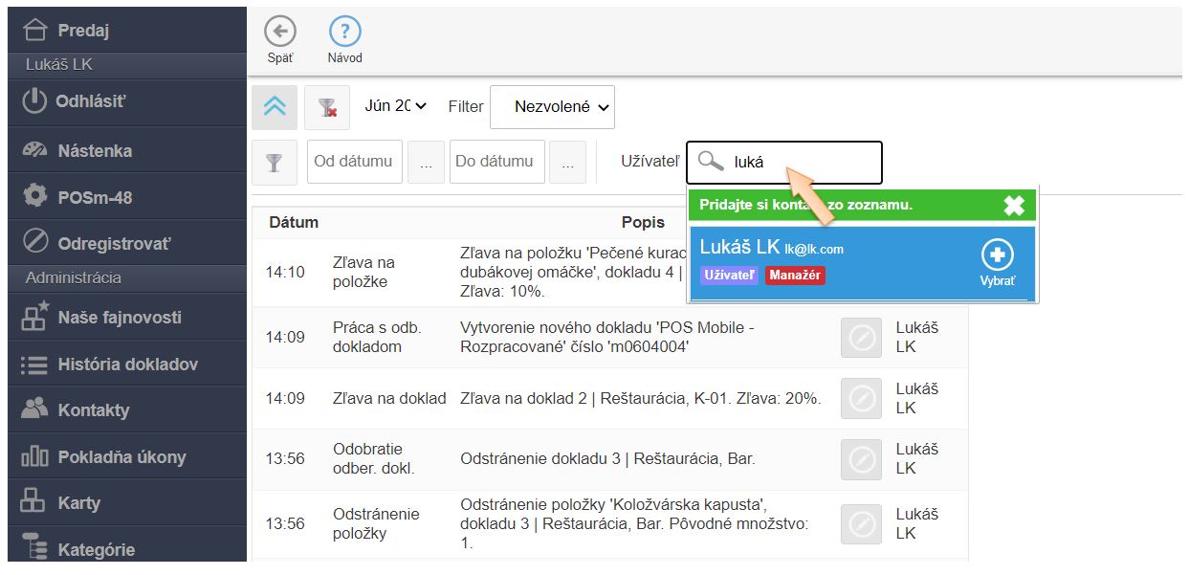1189x575 pixels.
Task: Click edit icon for Zľava na doklad row
Action: (x=862, y=399)
